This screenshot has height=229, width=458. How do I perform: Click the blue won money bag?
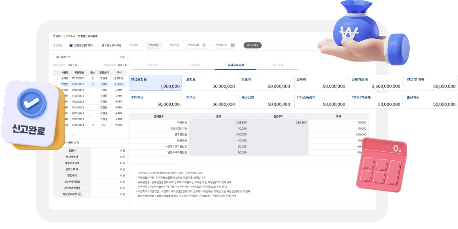[351, 30]
